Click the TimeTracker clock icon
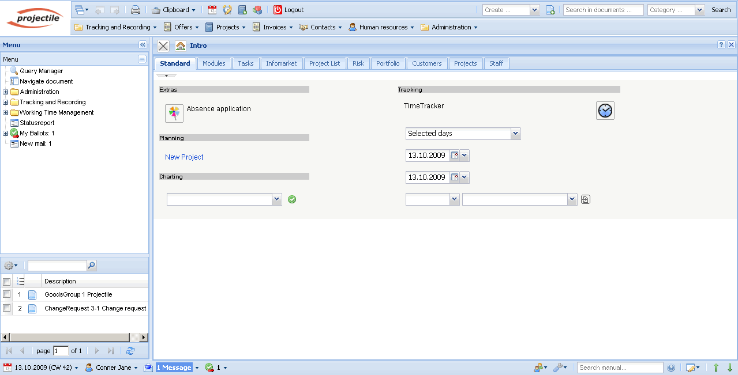Viewport: 738px width, 375px height. pyautogui.click(x=605, y=111)
